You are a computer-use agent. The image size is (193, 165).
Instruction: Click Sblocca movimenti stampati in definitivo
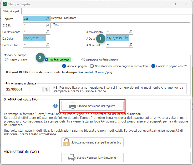(x=92, y=142)
